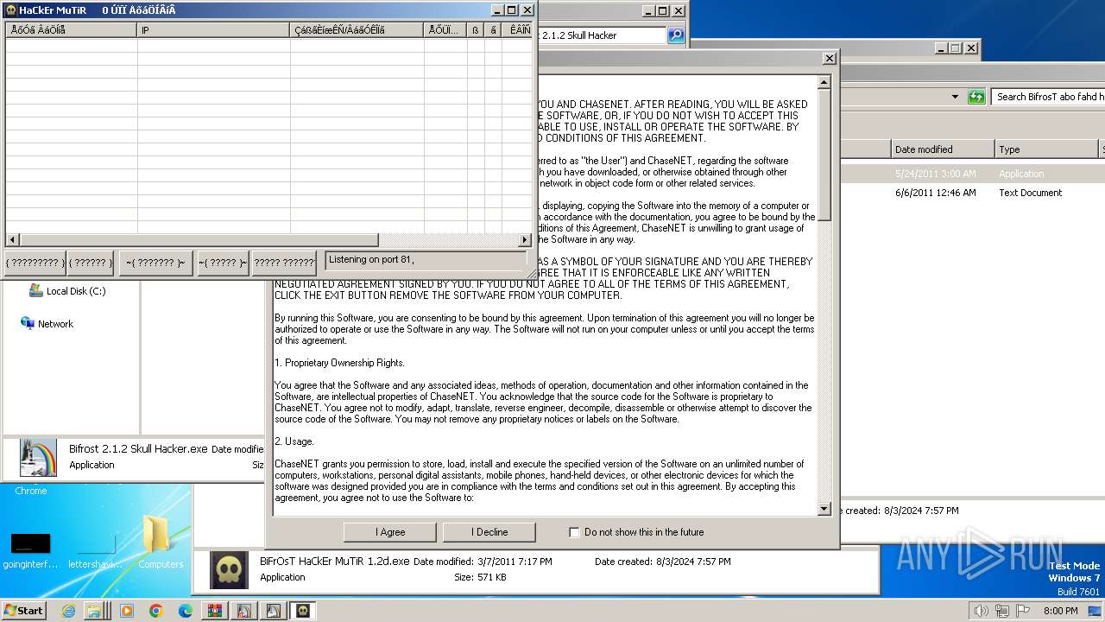Viewport: 1105px width, 622px height.
Task: Select the Text Document row dated 6/6/2011
Action: (973, 193)
